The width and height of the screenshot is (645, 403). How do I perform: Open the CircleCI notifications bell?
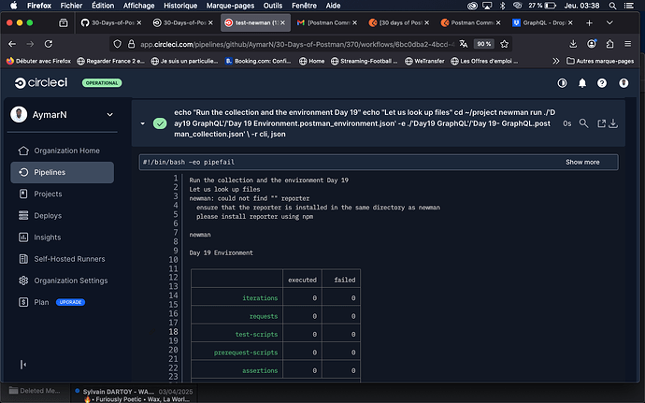[582, 83]
